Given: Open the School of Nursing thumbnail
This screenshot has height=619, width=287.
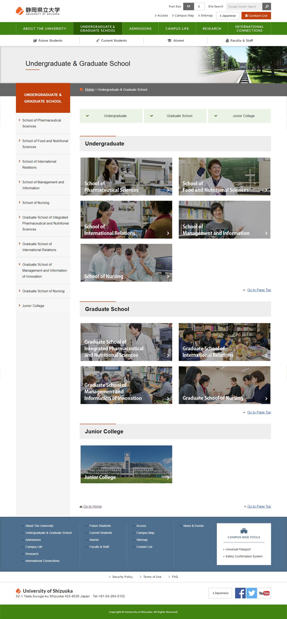Looking at the screenshot, I should [x=126, y=262].
